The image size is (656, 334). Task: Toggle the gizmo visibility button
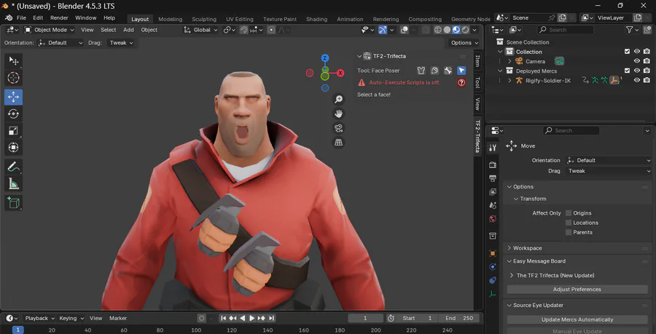[x=383, y=30]
